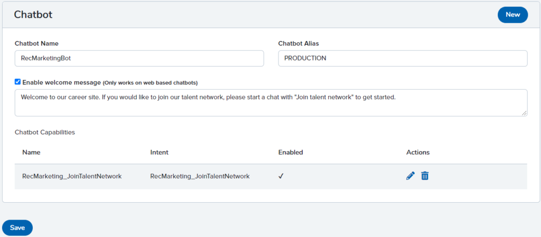The height and width of the screenshot is (237, 541).
Task: Click the Actions column header
Action: 418,152
